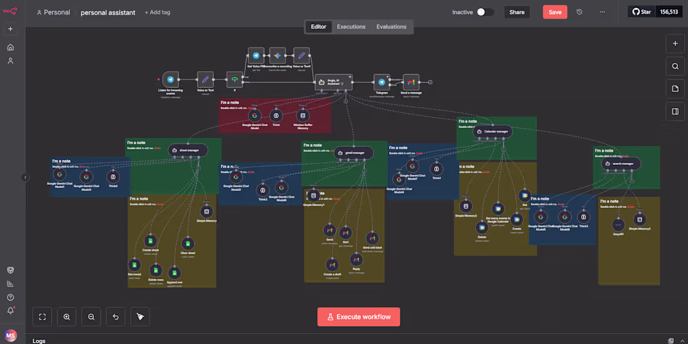
Task: Click the undo reset zoom arrow button
Action: [x=116, y=317]
